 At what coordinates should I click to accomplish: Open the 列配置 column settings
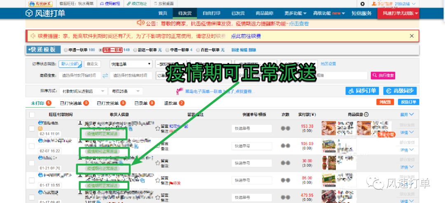pyautogui.click(x=385, y=102)
